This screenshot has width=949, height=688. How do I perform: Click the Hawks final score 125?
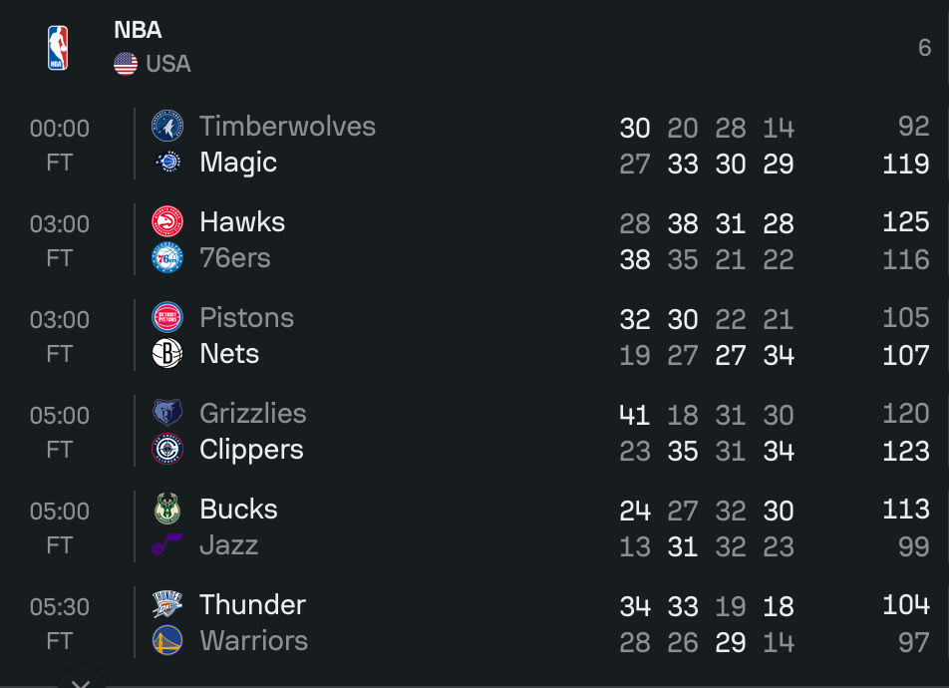click(905, 221)
